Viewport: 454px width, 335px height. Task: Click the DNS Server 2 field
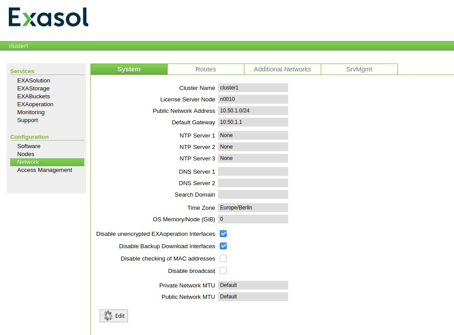[253, 183]
